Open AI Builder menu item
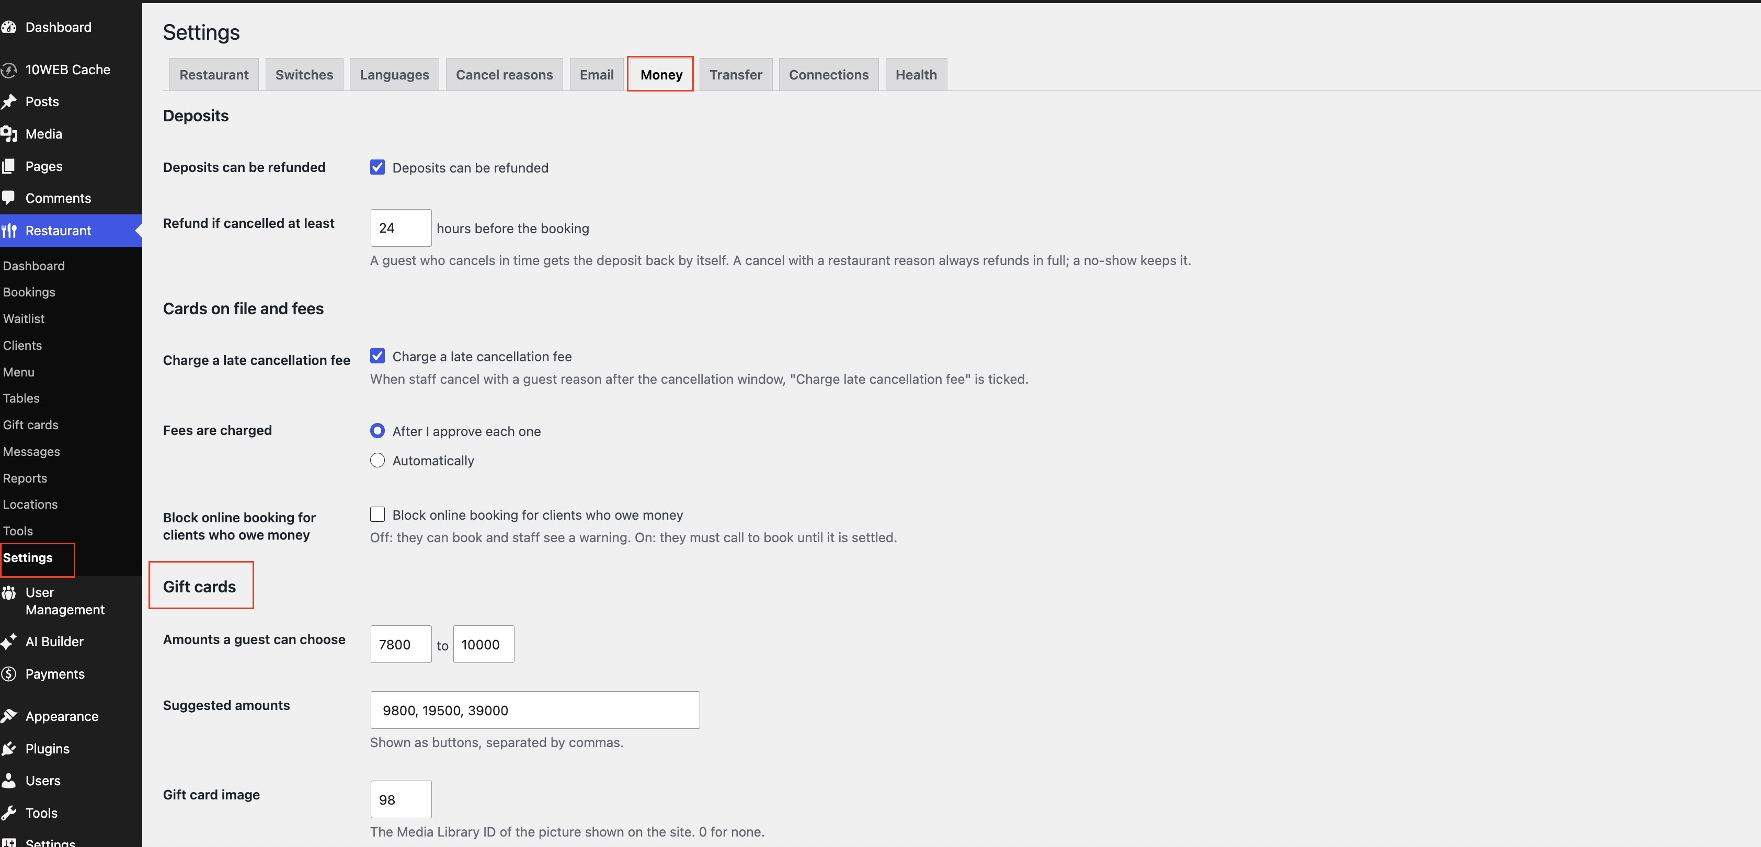The height and width of the screenshot is (847, 1761). point(55,642)
